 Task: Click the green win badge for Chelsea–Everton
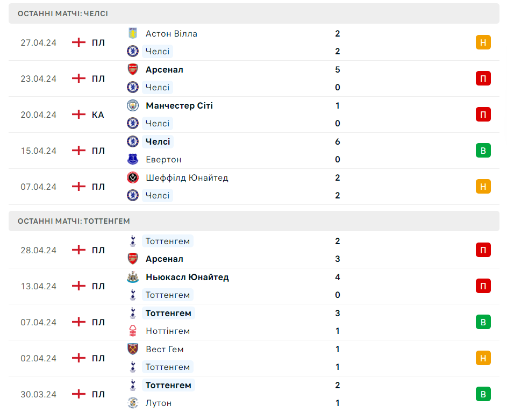point(483,151)
